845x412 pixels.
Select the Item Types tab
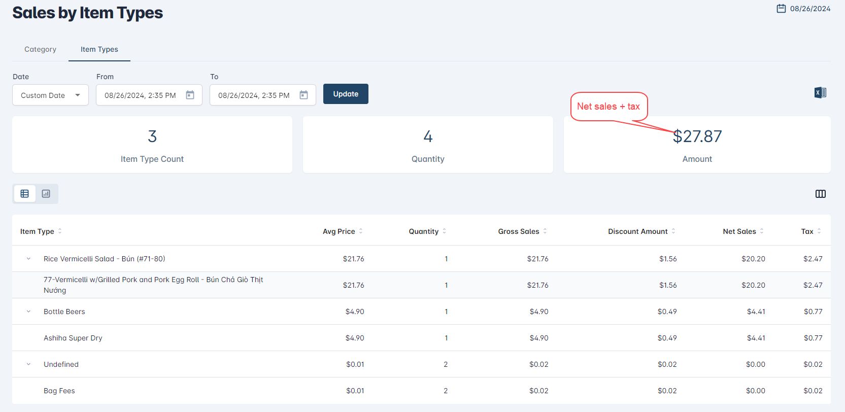[99, 49]
